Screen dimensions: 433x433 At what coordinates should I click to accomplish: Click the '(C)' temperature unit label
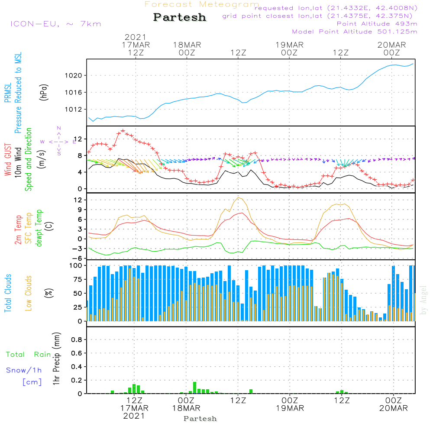click(49, 226)
